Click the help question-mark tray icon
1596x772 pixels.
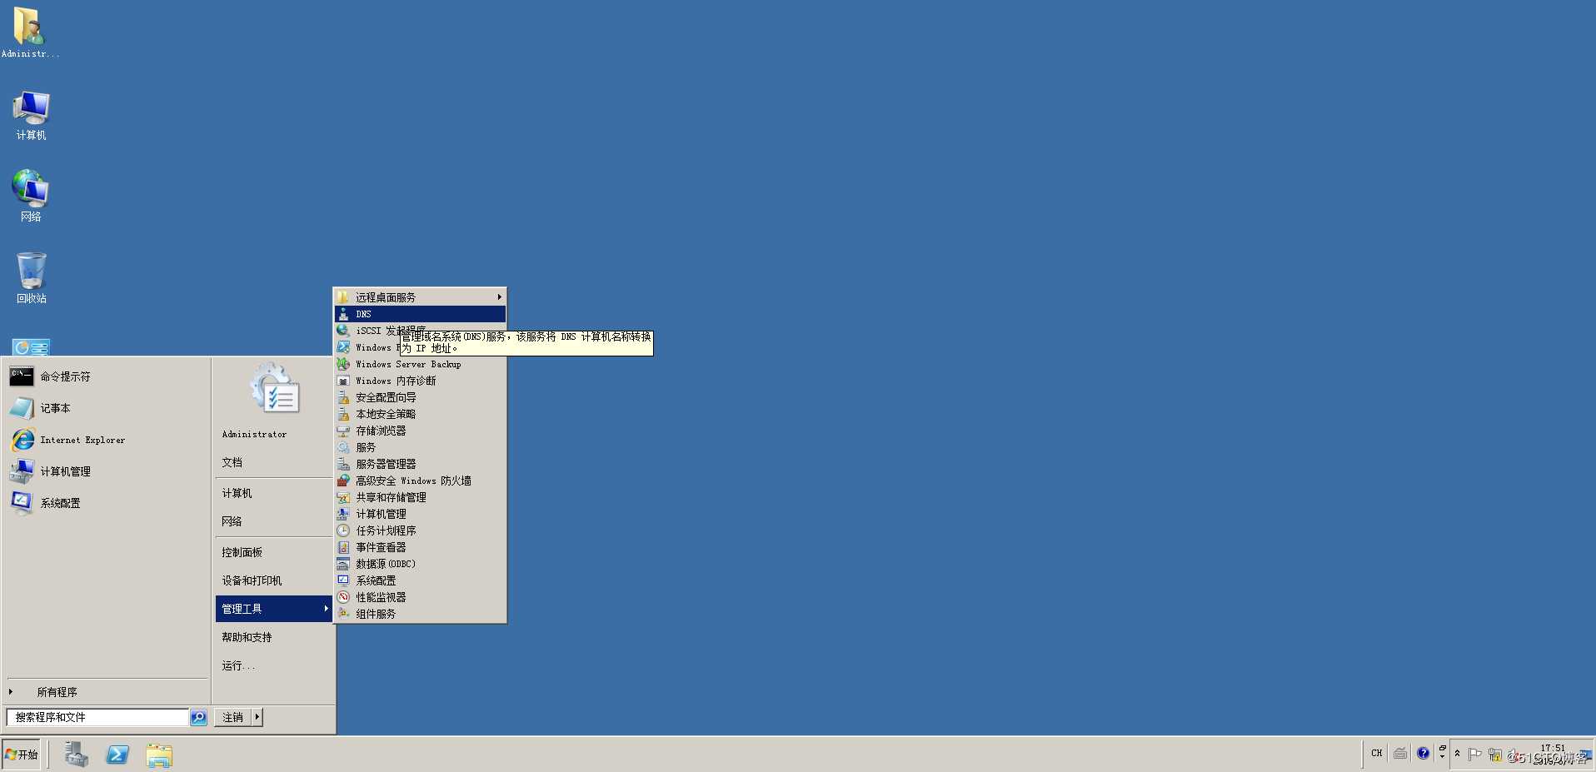point(1423,754)
